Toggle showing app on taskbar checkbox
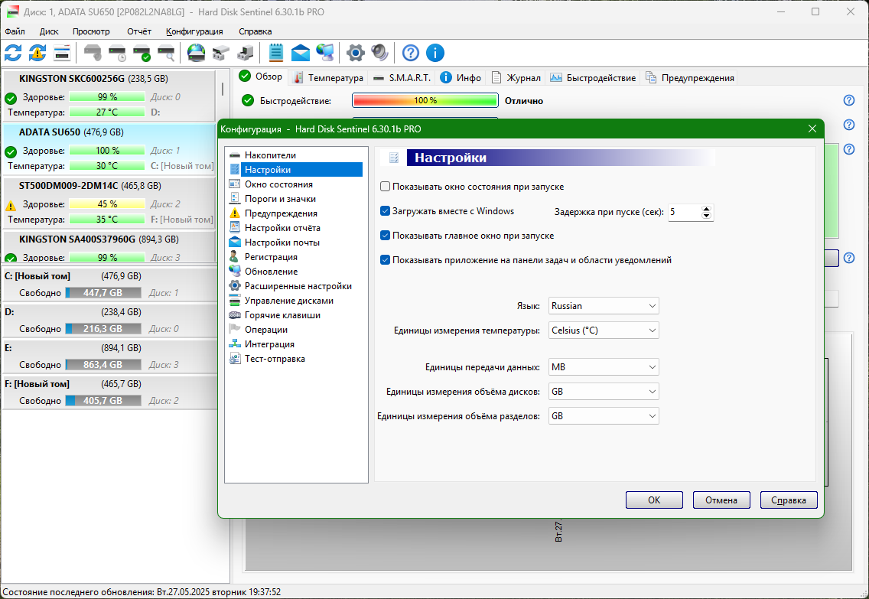869x599 pixels. tap(386, 260)
